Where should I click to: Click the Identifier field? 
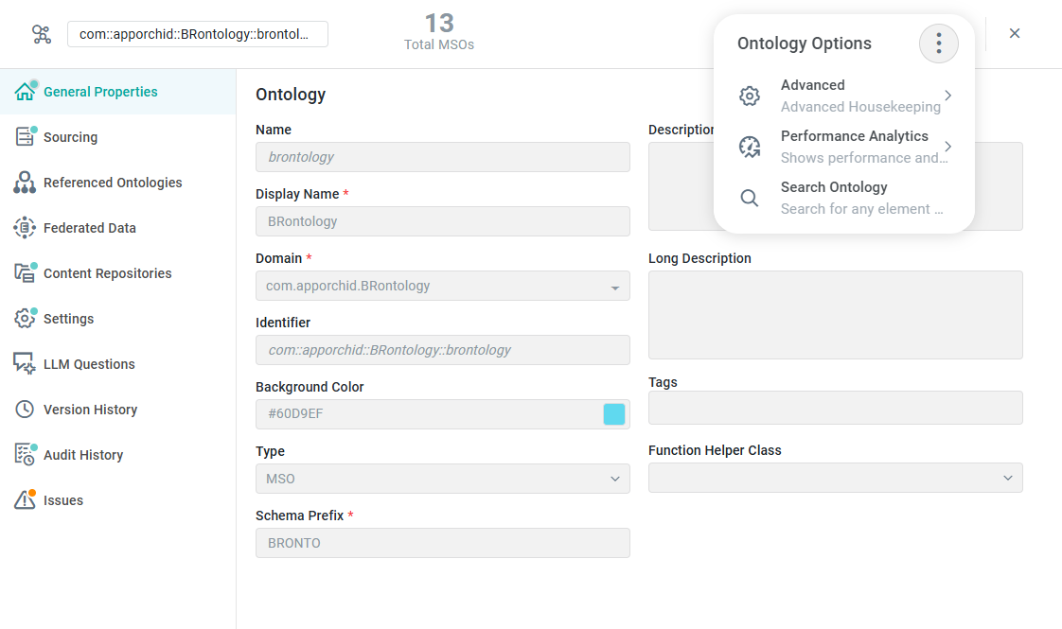(x=443, y=350)
